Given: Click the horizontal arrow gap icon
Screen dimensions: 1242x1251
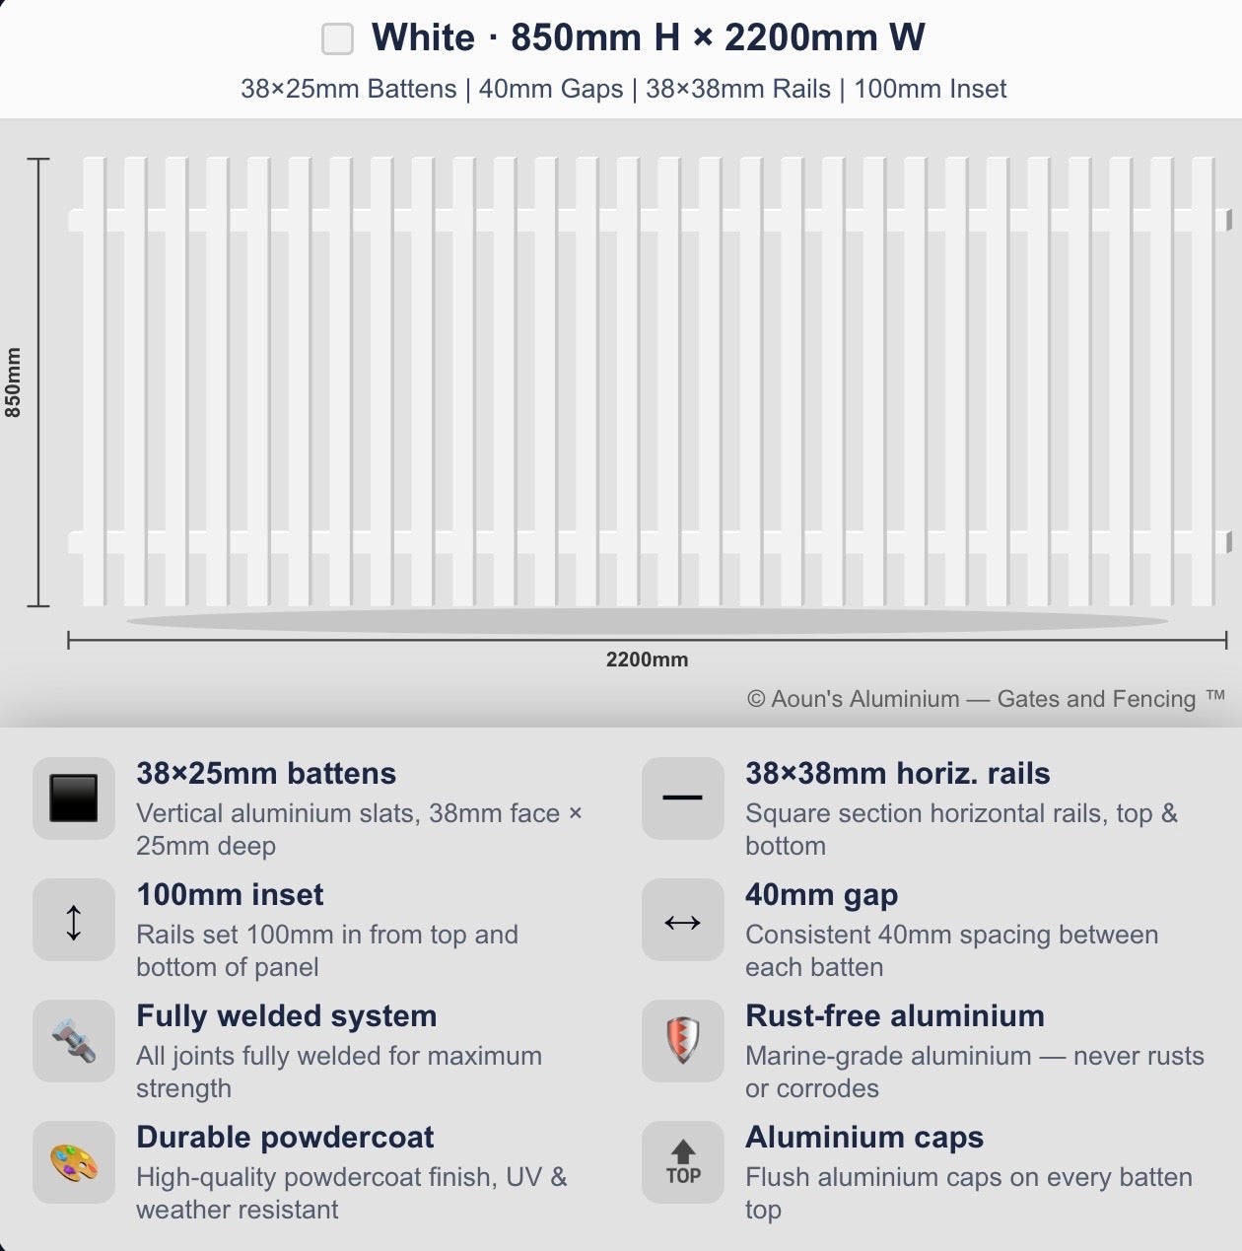Looking at the screenshot, I should point(683,920).
